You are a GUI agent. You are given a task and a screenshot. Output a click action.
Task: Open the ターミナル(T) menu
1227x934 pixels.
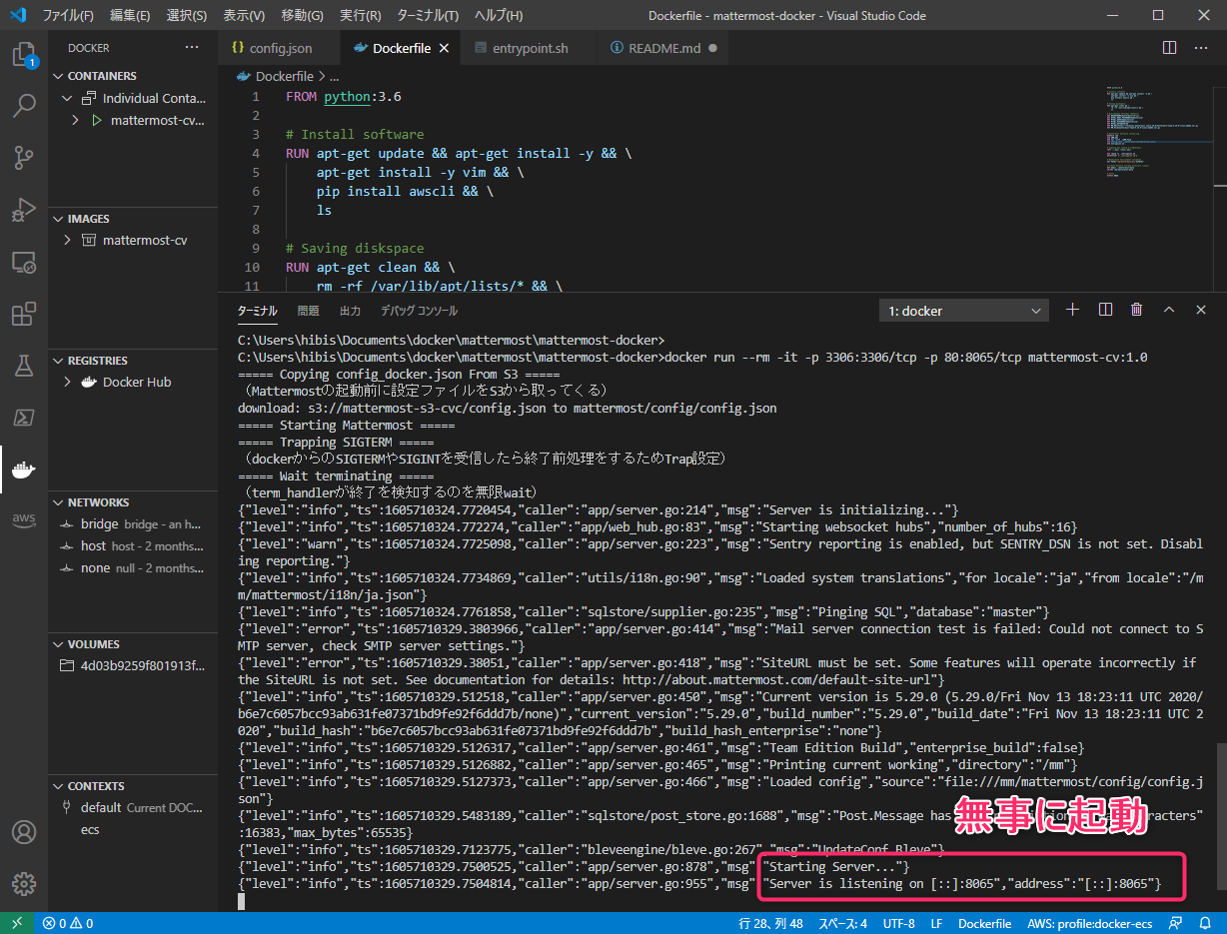(428, 15)
